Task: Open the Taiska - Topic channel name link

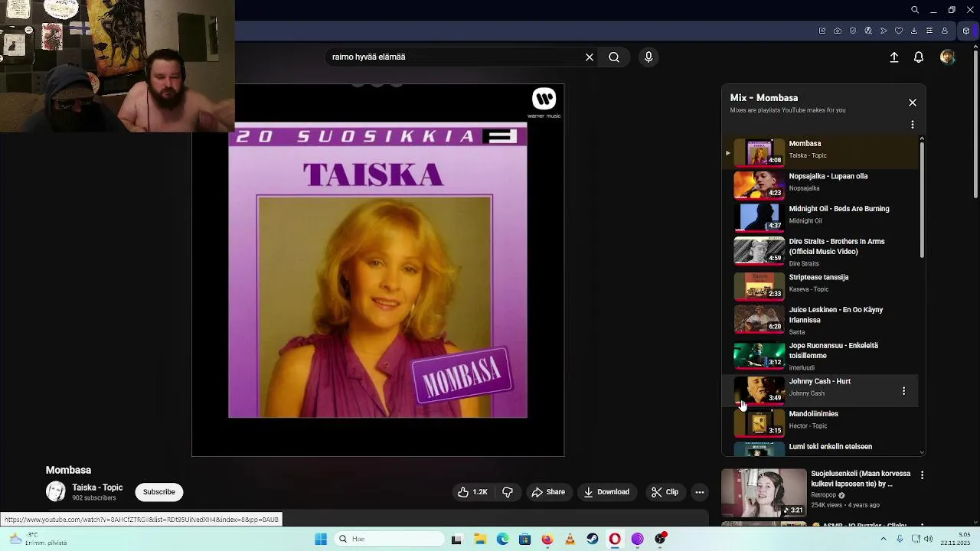Action: 97,487
